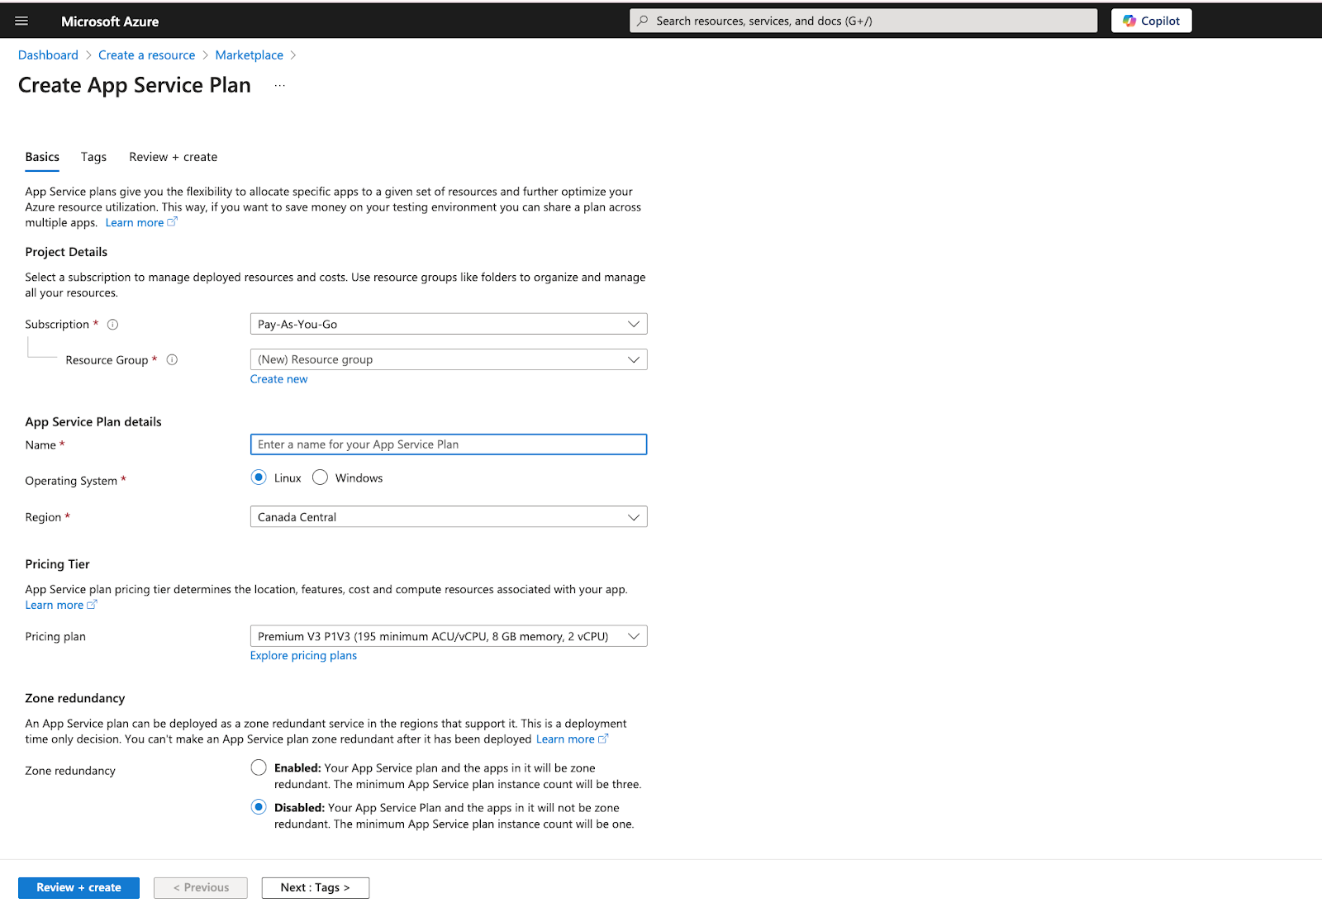Viewport: 1322px width, 917px height.
Task: Open Learn more link about App Service plans
Action: [135, 223]
